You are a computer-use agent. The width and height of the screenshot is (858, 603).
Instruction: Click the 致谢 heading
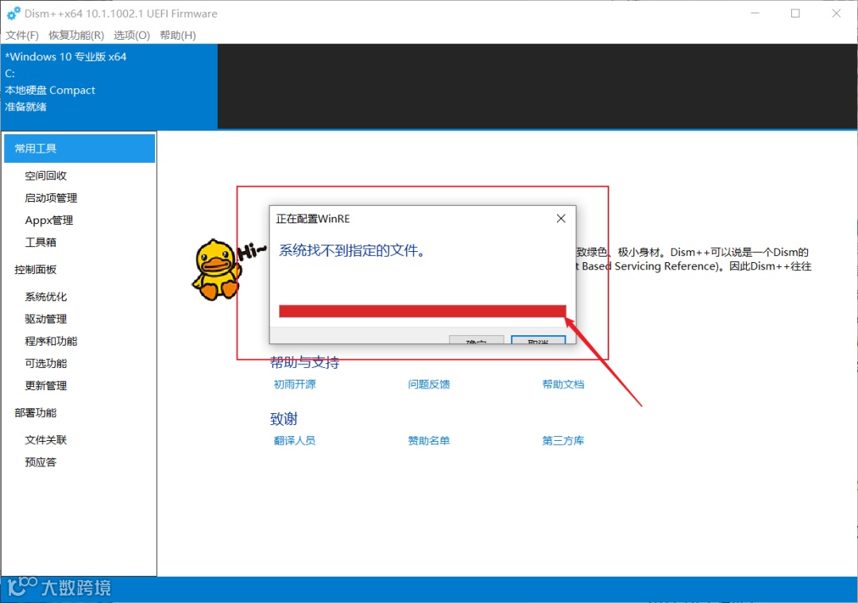284,419
